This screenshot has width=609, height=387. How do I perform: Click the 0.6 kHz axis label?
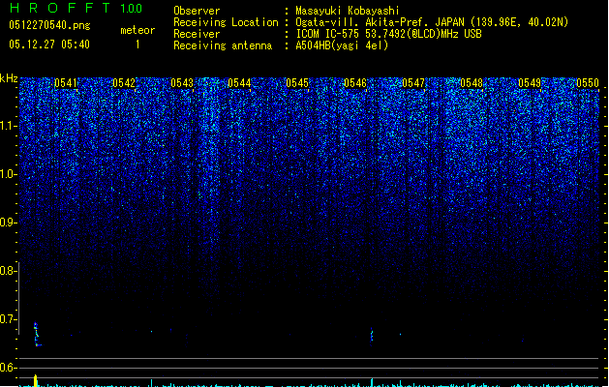point(8,368)
